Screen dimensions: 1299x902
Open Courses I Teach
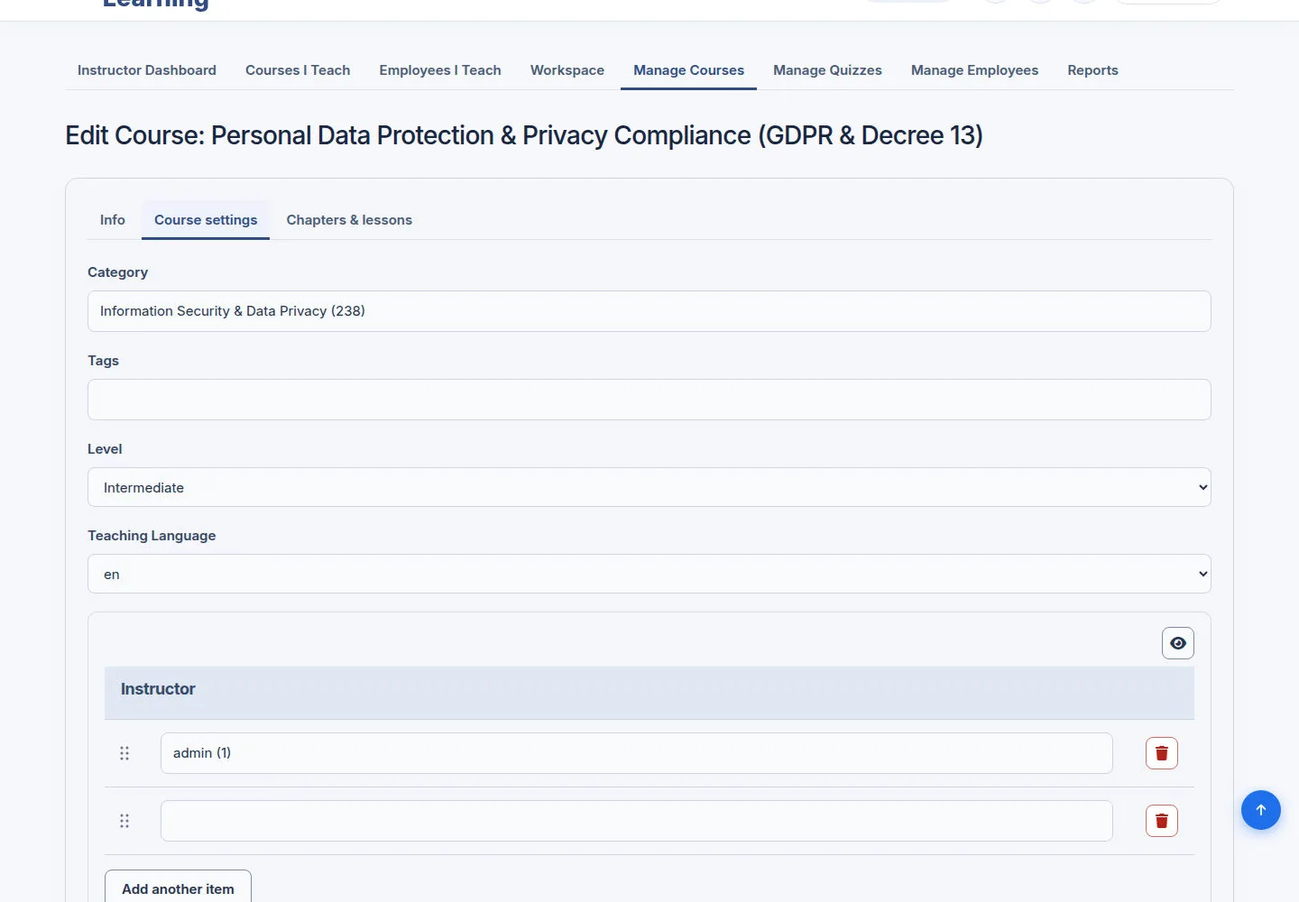(298, 70)
